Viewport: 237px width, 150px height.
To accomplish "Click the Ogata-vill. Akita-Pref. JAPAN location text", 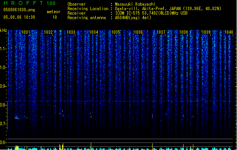I will (x=168, y=9).
